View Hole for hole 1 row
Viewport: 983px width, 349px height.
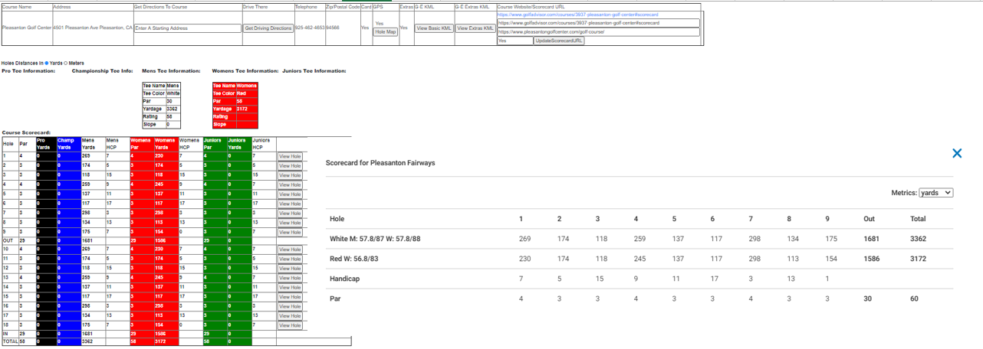[x=290, y=156]
